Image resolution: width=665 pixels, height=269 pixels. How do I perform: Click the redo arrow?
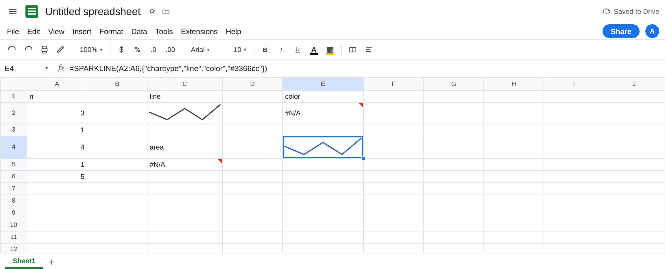click(x=28, y=50)
